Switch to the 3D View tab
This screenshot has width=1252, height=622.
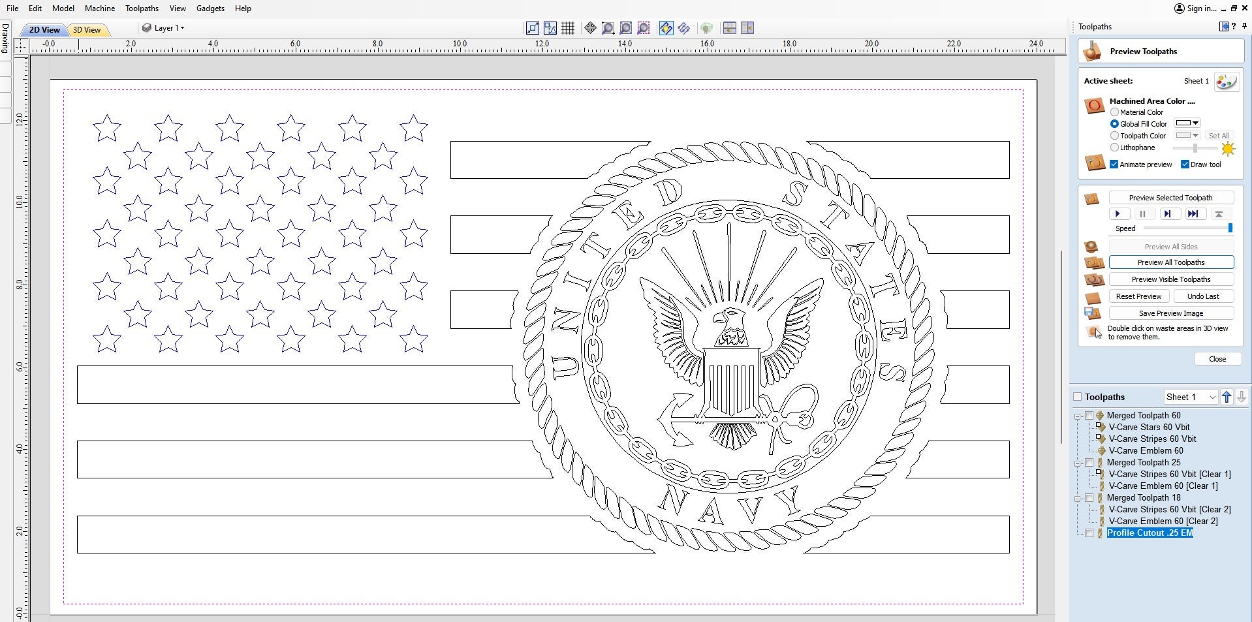(x=87, y=30)
